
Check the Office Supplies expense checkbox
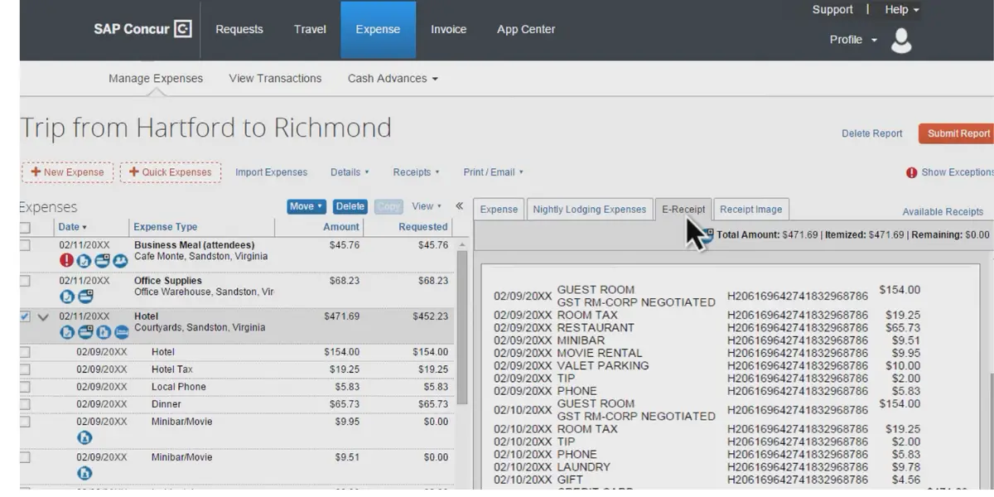tap(25, 281)
